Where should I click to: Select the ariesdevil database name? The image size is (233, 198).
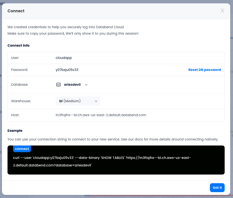(x=72, y=85)
